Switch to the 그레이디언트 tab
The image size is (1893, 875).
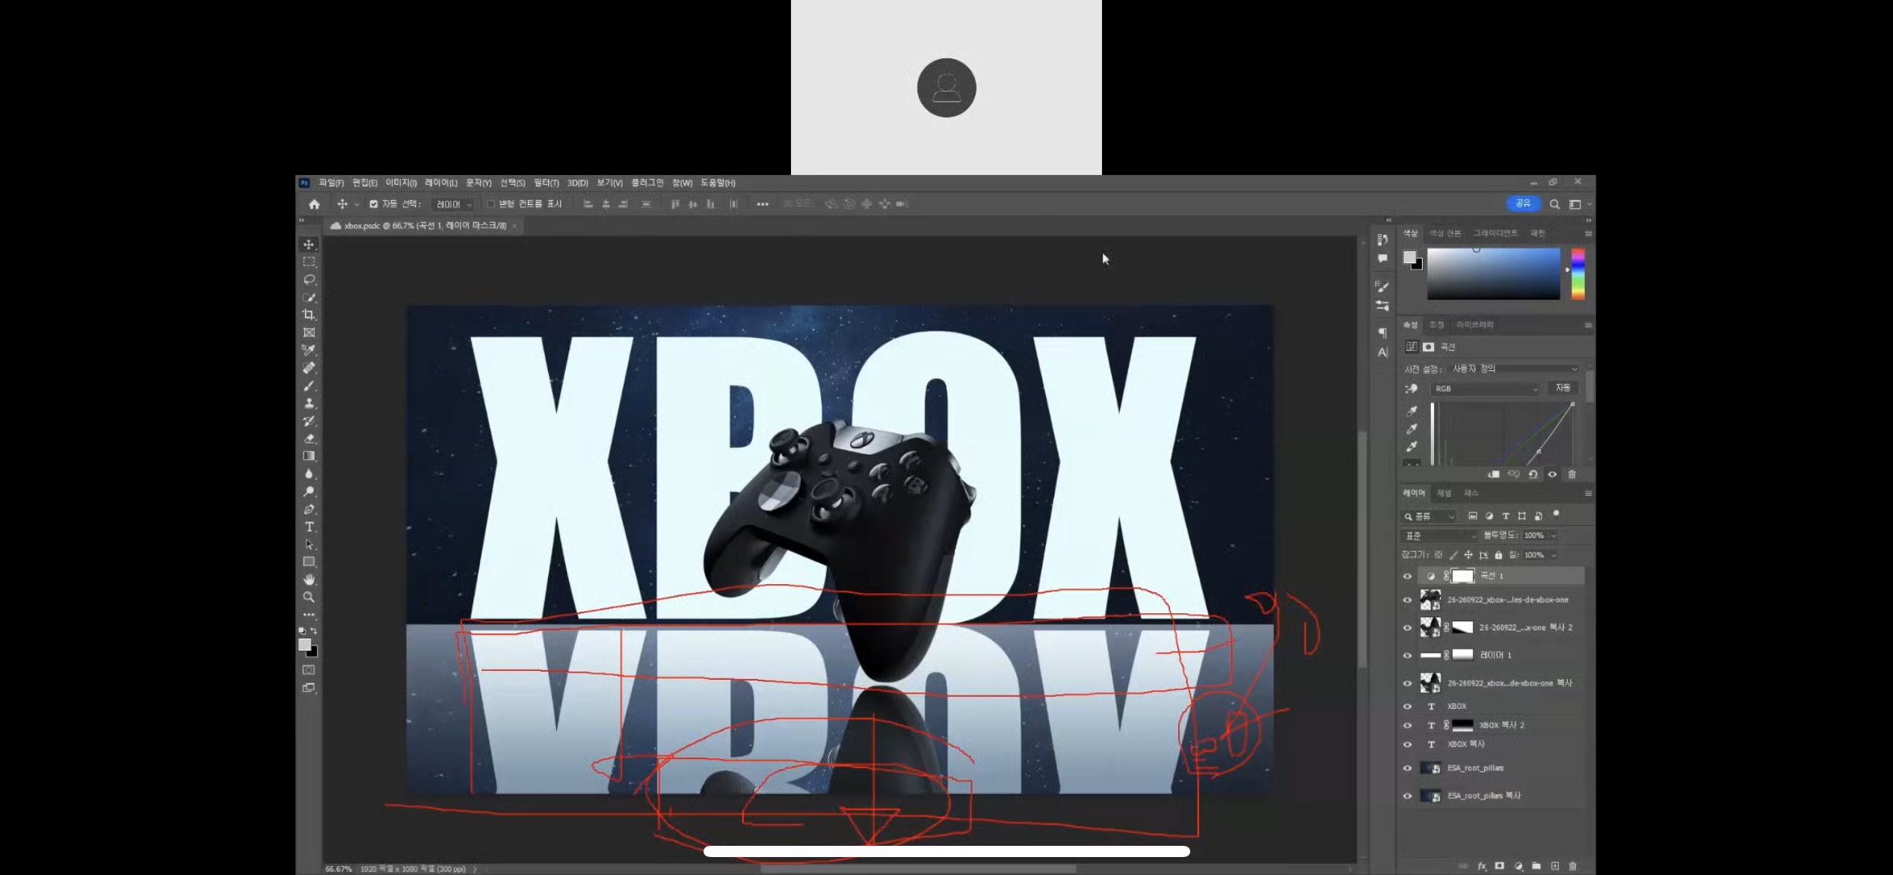(1495, 233)
